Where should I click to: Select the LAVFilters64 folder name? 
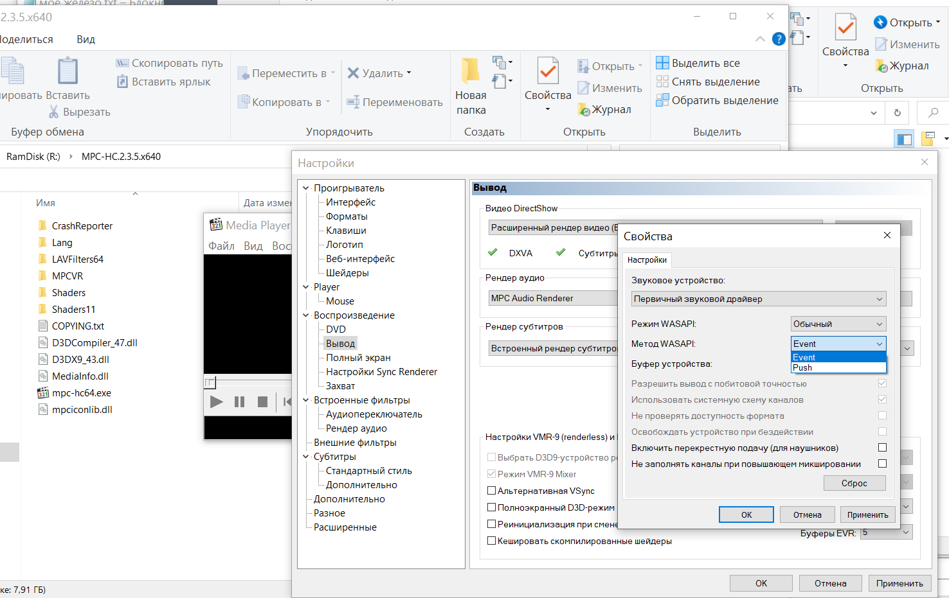(78, 259)
